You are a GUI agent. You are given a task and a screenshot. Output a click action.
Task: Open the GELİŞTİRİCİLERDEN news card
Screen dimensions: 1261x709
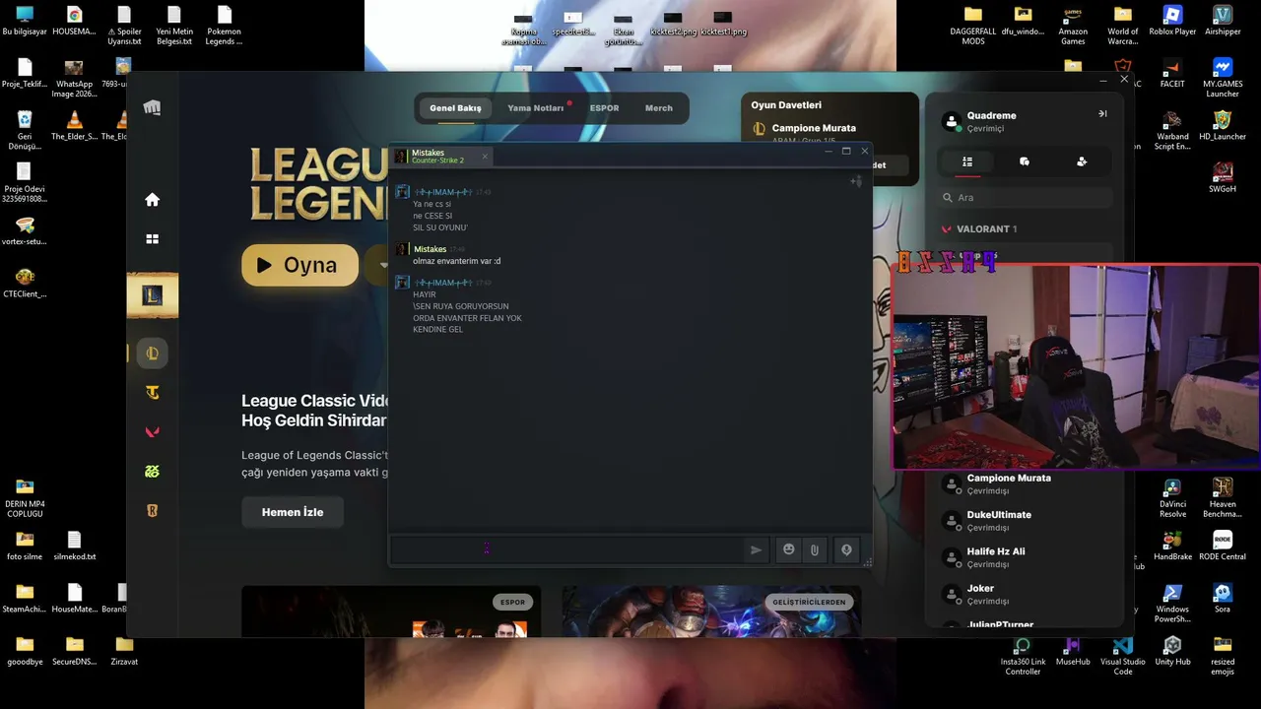(711, 612)
